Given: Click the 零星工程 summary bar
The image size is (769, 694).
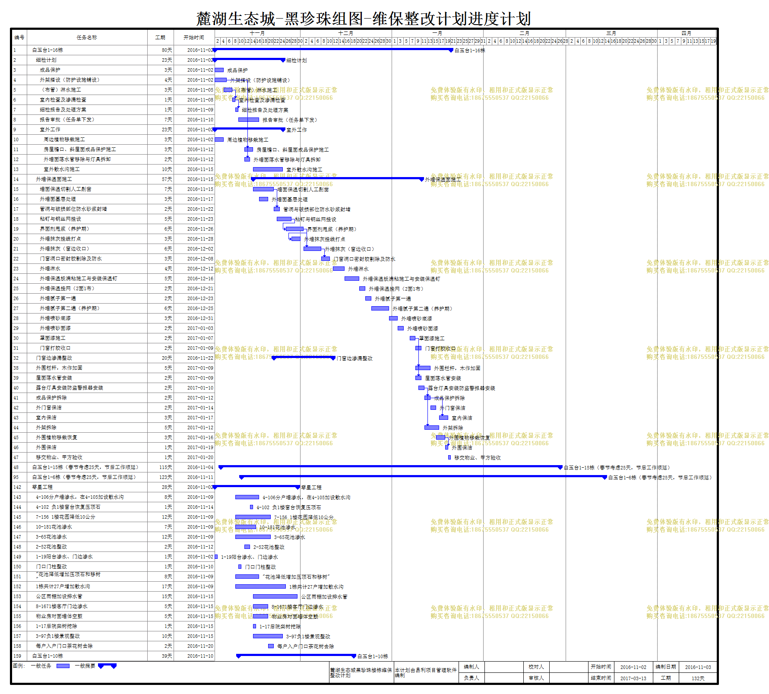Looking at the screenshot, I should 256,487.
